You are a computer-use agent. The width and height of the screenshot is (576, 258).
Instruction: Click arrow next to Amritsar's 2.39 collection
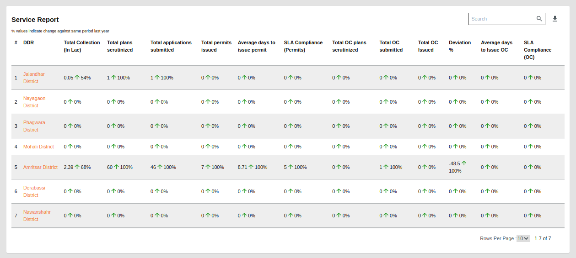77,167
